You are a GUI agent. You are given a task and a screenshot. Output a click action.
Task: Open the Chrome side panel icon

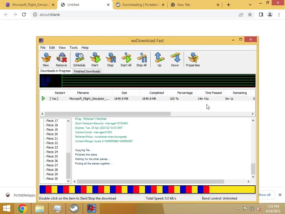261,14
